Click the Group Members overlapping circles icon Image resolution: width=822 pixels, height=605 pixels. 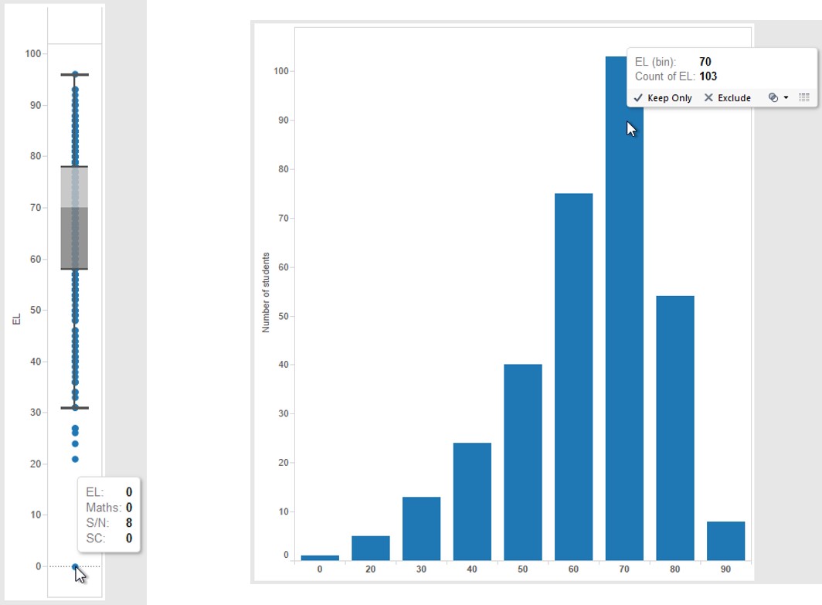[x=773, y=98]
